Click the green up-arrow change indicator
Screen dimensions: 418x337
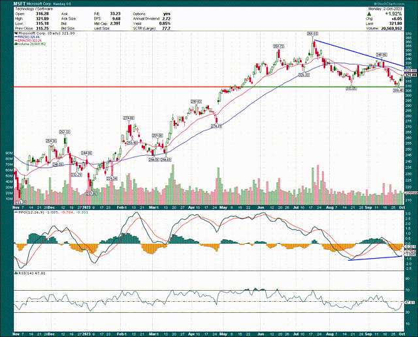click(369, 14)
